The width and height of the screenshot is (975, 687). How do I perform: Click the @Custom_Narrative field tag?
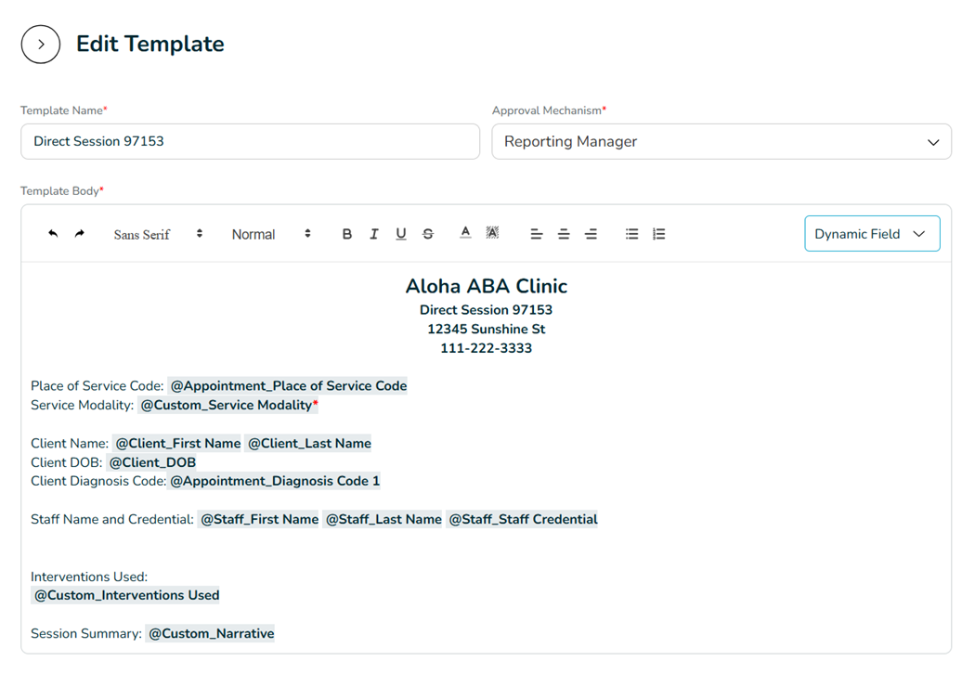pos(211,633)
